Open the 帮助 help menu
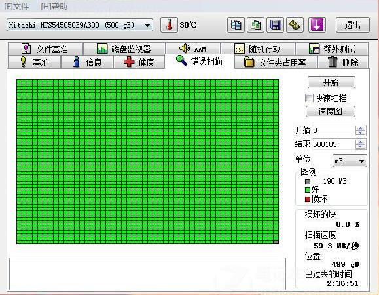 coord(54,7)
